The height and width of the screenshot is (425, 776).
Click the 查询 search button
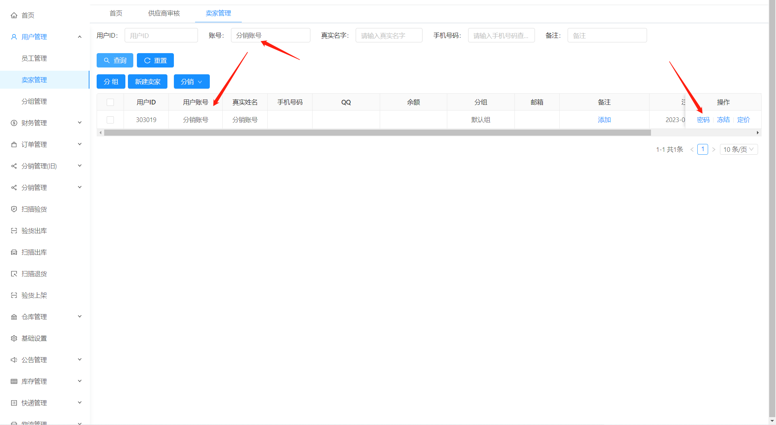(115, 60)
